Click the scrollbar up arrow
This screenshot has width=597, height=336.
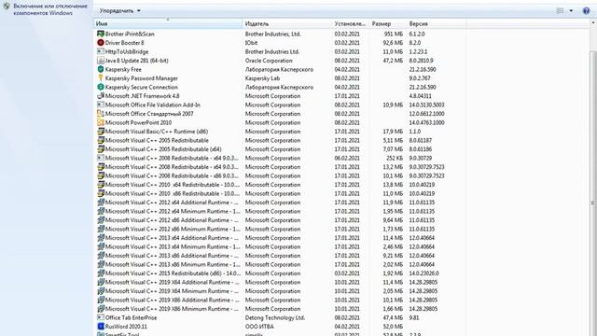[x=593, y=23]
